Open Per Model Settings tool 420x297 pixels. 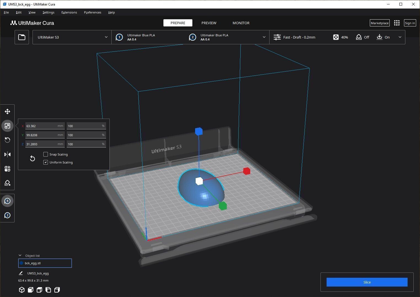coord(7,169)
